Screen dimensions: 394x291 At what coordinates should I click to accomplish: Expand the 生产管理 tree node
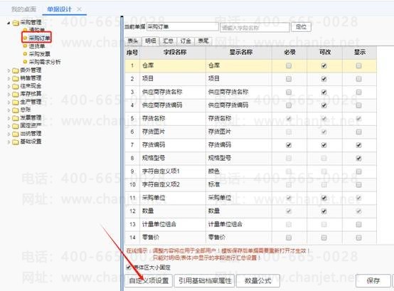coord(9,102)
